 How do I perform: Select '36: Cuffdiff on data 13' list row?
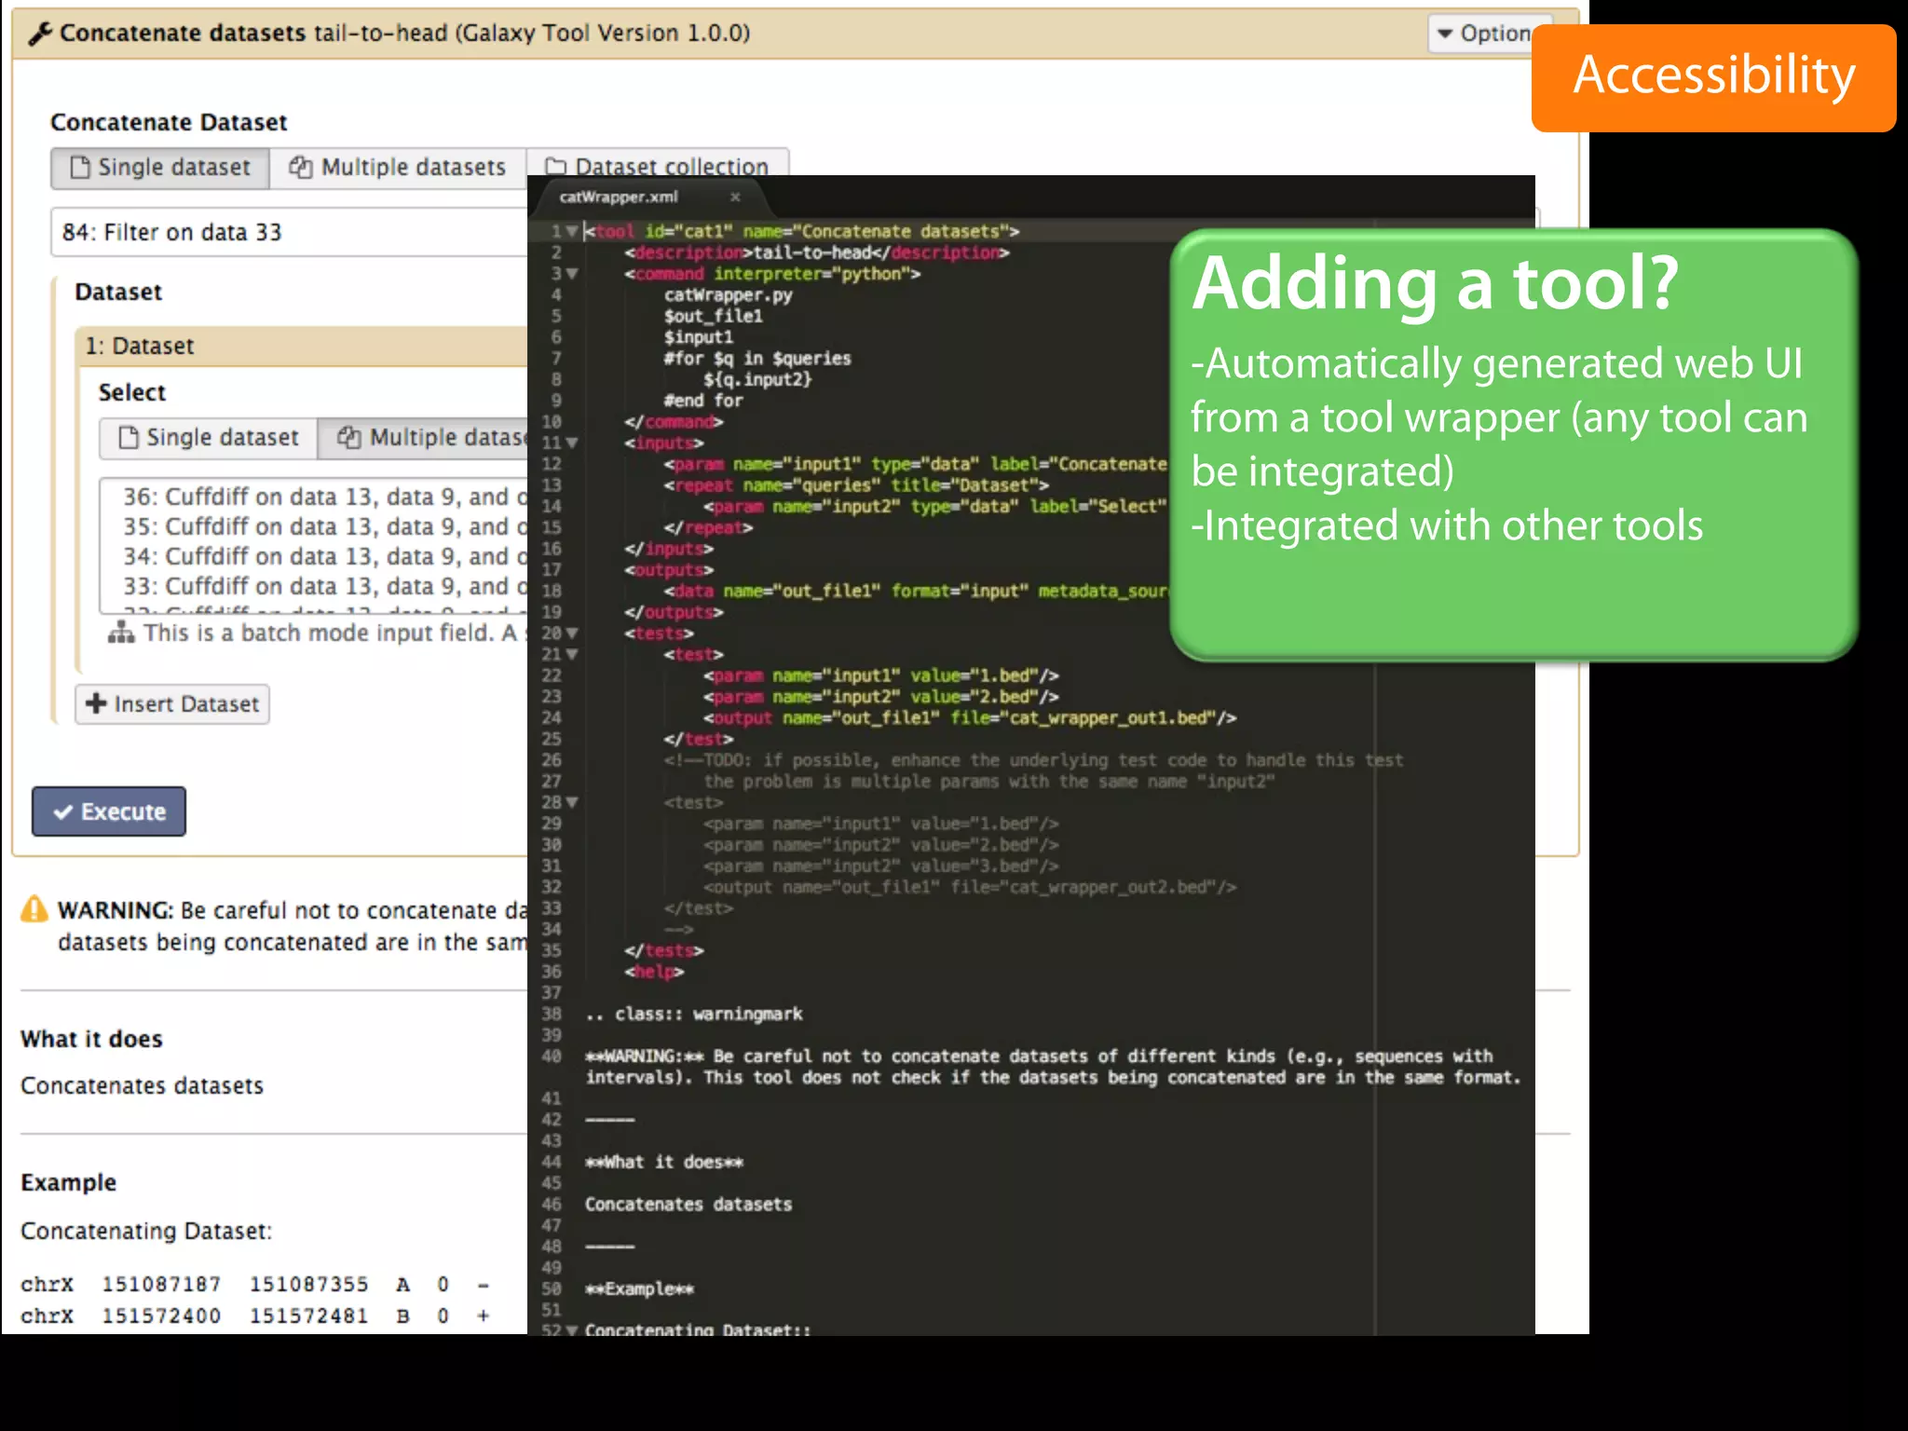325,497
